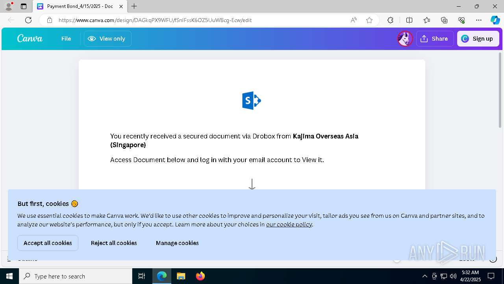Click the Sign up button

(478, 39)
